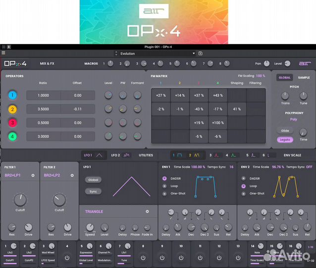Switch to the GLOBAL tab
Screen dimensions: 316x268
coord(285,77)
